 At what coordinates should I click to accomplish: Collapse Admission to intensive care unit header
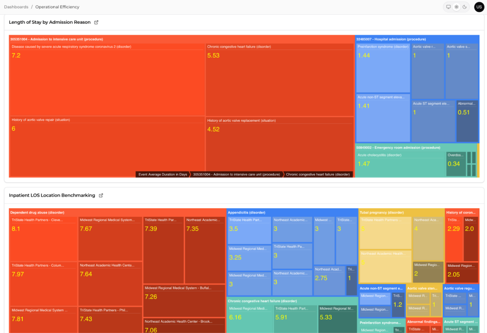pos(57,39)
